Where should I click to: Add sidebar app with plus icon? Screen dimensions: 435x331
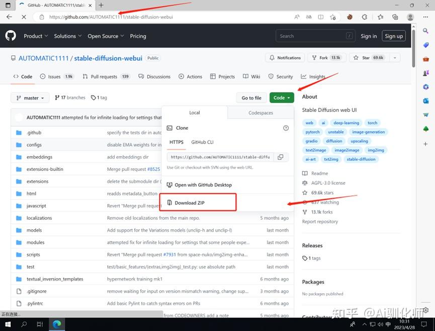pyautogui.click(x=425, y=144)
